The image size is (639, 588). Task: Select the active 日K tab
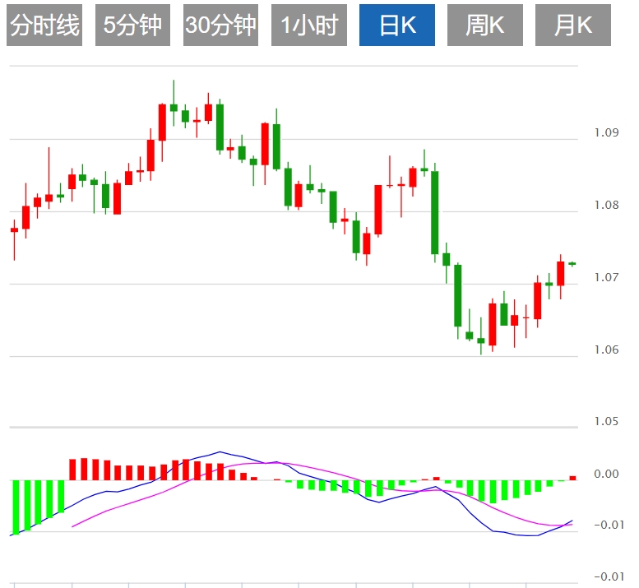pos(397,25)
